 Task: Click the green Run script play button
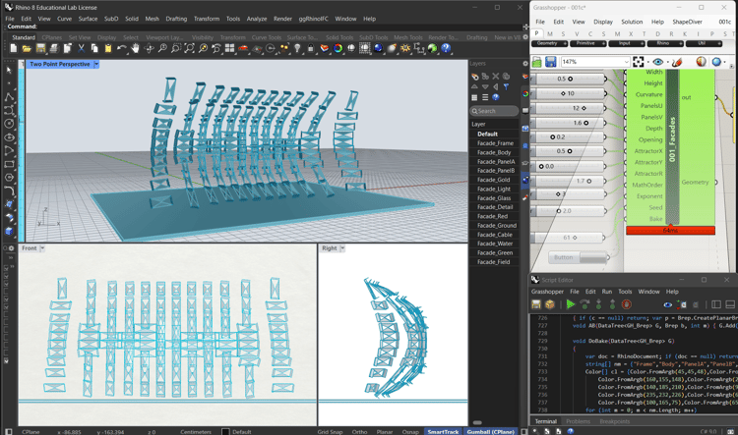pos(571,304)
